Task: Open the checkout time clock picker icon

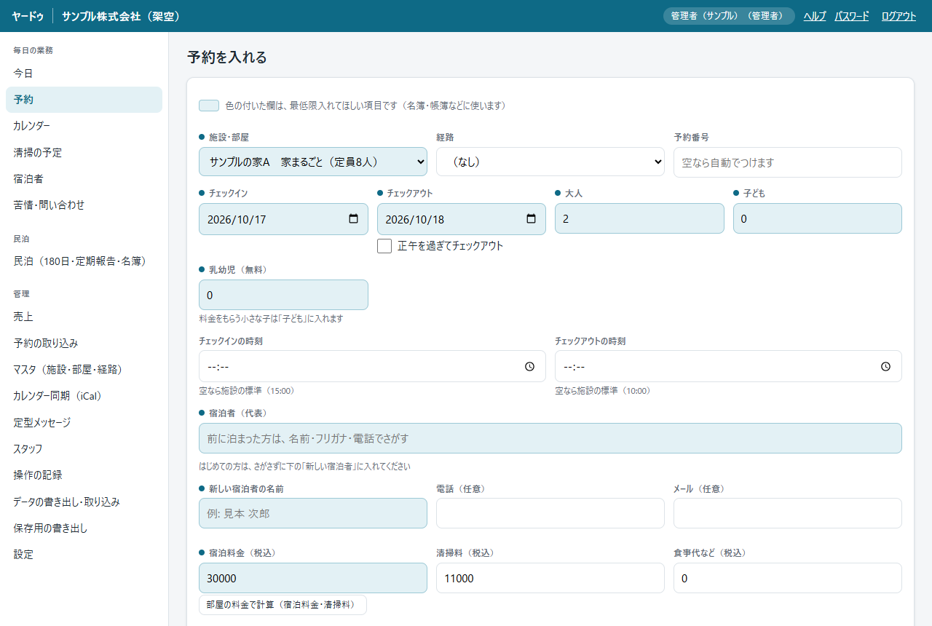Action: tap(885, 367)
